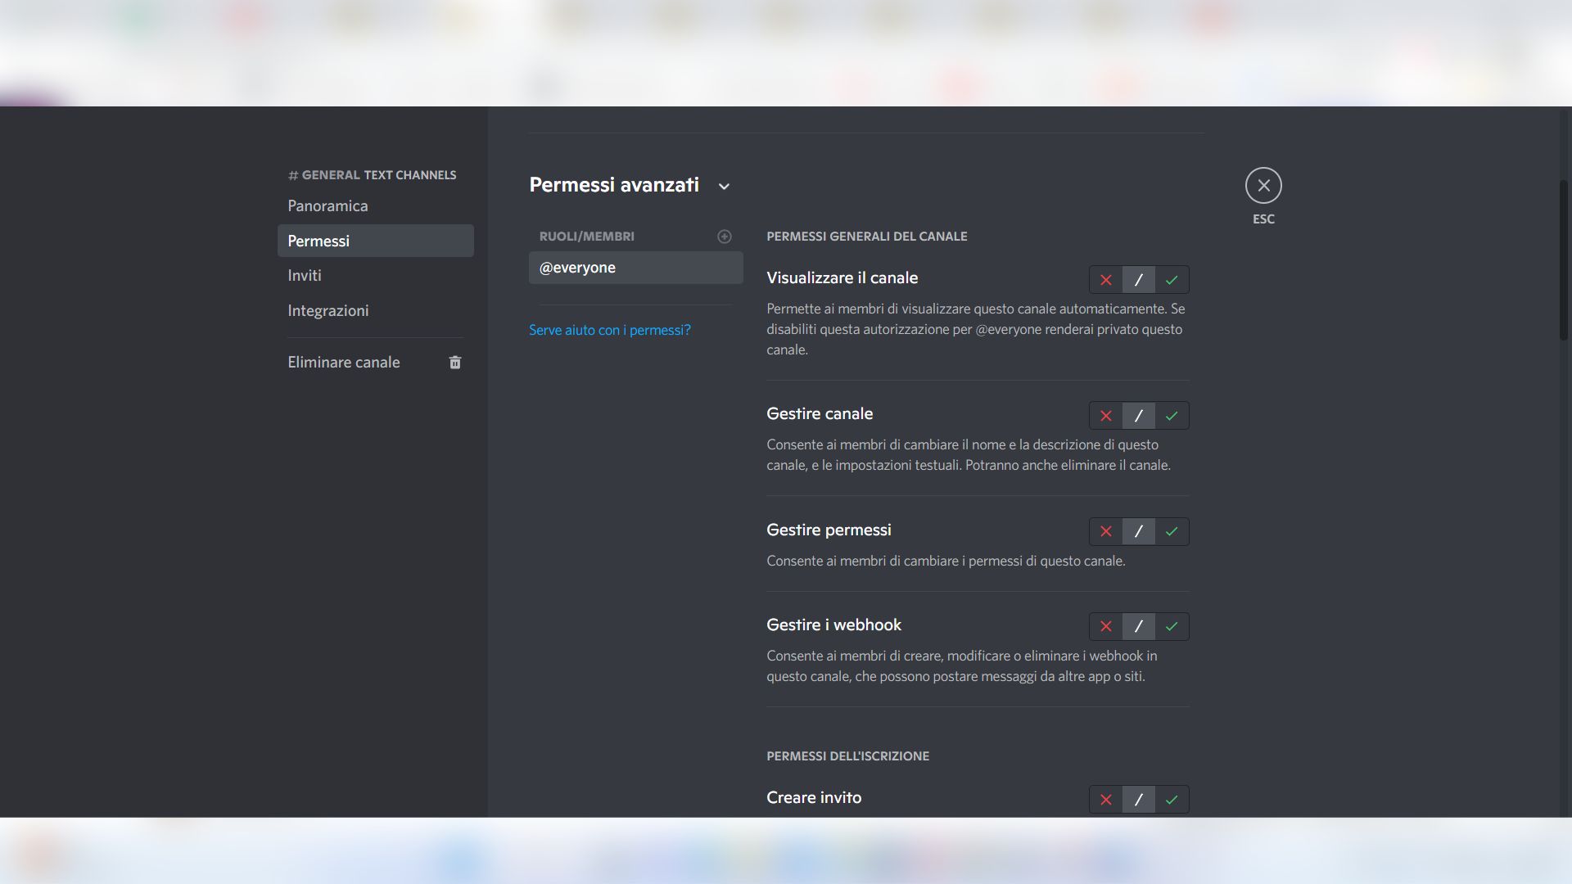Click the red X for Gestire i webhook
1572x884 pixels.
pyautogui.click(x=1106, y=626)
